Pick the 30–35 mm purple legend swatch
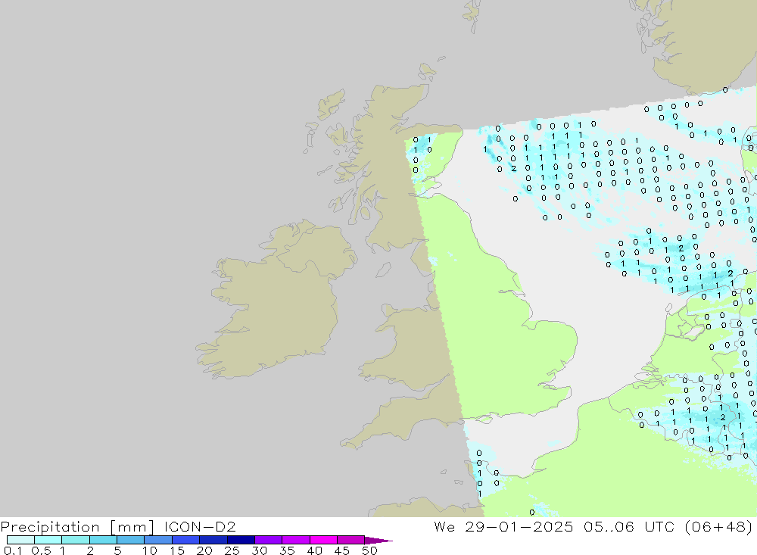This screenshot has width=757, height=555. point(269,540)
